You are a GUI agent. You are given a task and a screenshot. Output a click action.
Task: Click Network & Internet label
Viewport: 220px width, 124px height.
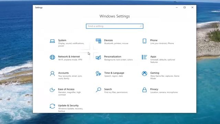(69, 56)
